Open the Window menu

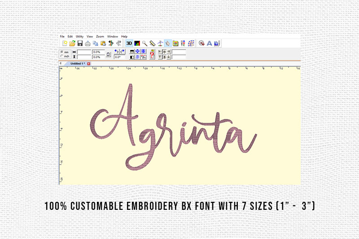tap(113, 36)
